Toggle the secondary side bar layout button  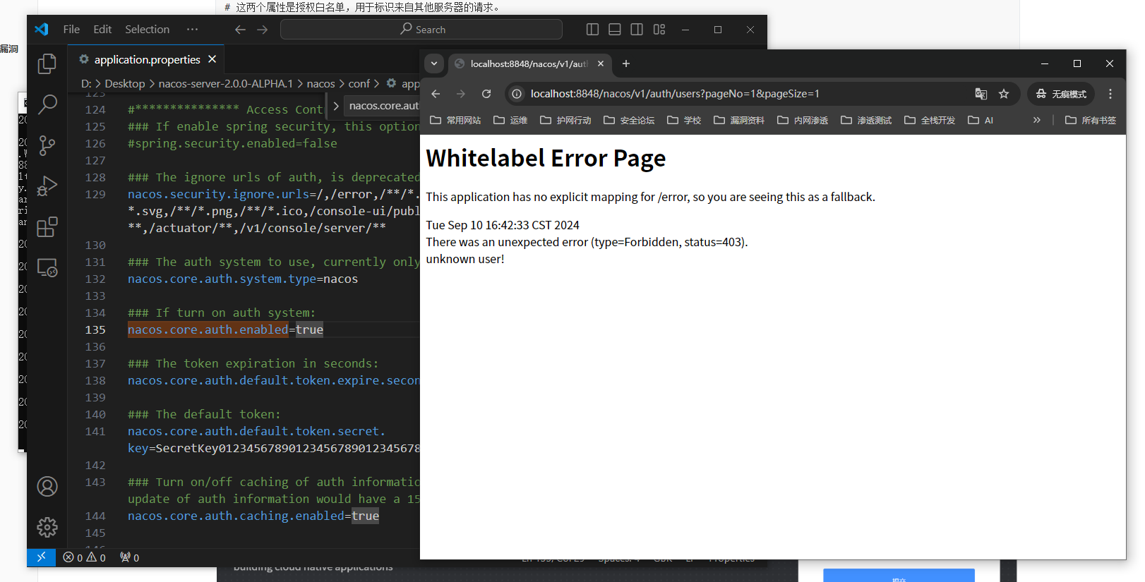click(x=637, y=30)
